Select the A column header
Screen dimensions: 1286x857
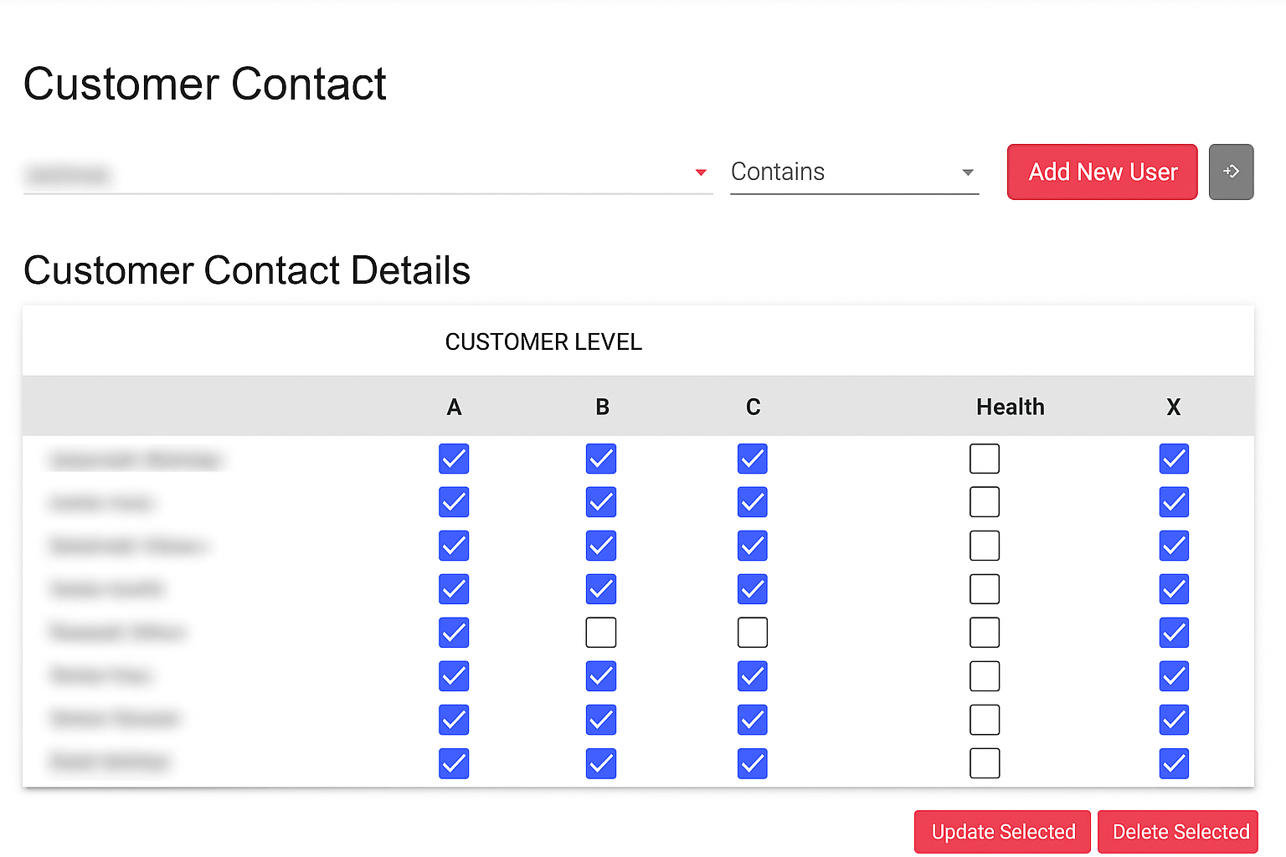click(x=454, y=407)
